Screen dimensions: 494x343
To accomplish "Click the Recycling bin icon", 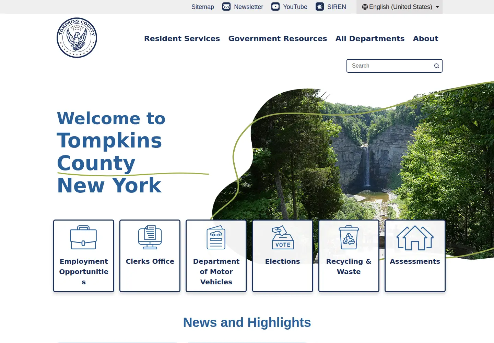I will pos(349,237).
